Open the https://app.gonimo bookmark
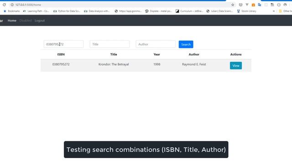292x164 pixels. [128, 11]
